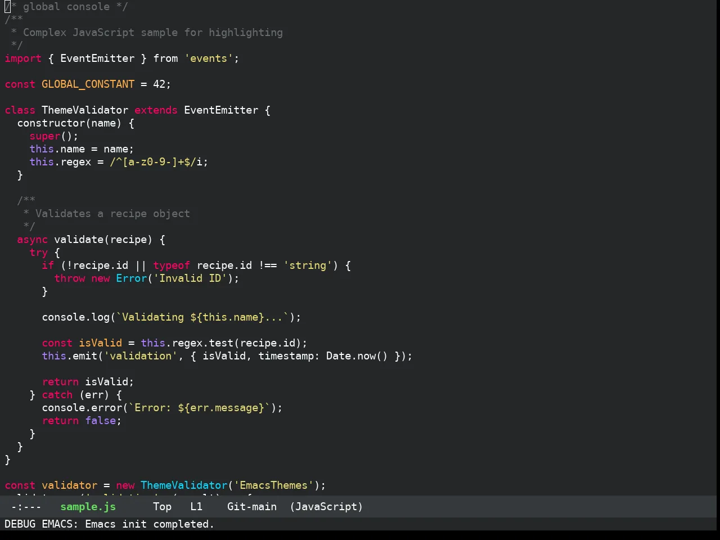Click the 'super' call
720x540 pixels.
pos(44,136)
